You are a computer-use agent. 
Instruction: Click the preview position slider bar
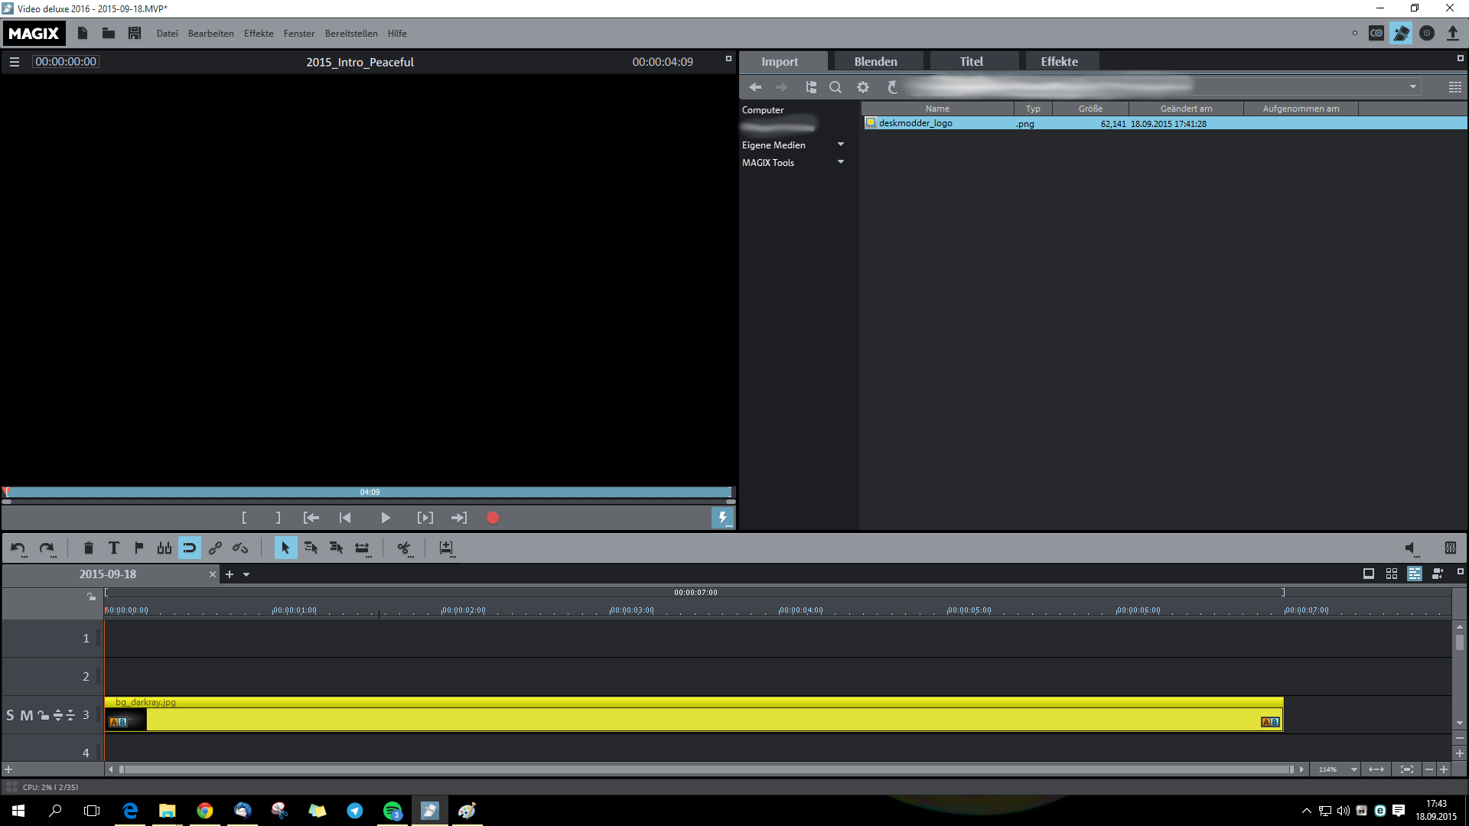370,493
